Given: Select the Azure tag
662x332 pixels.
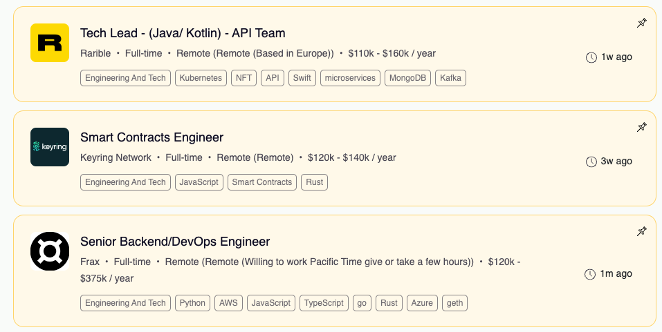Looking at the screenshot, I should 422,303.
